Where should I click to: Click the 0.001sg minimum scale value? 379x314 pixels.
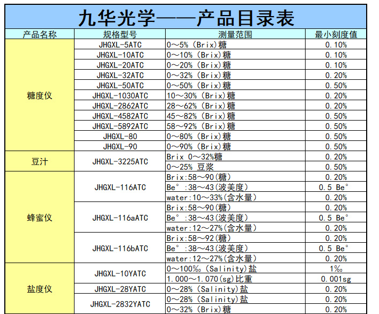pyautogui.click(x=336, y=279)
